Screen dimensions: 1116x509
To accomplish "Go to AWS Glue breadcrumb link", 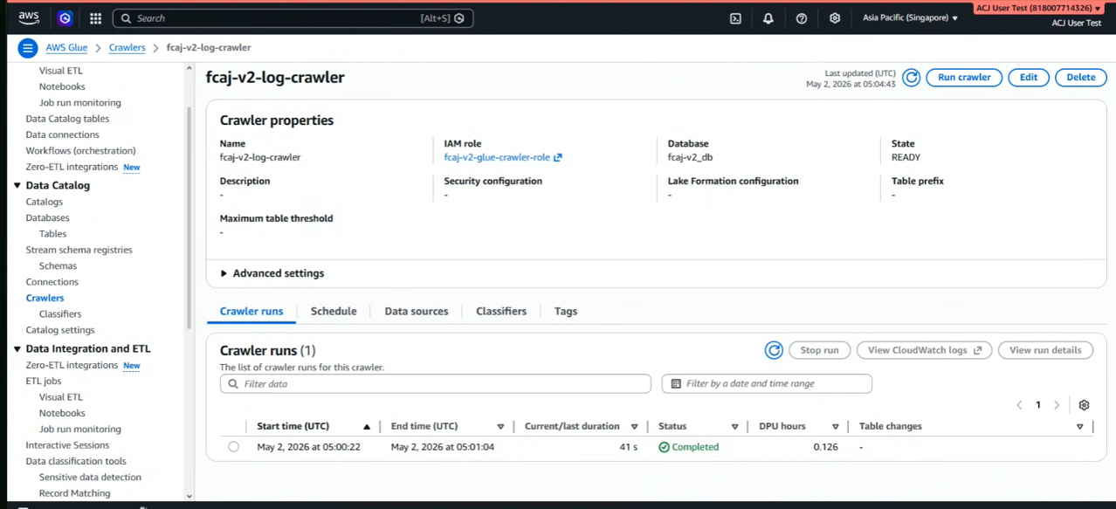I will coord(66,48).
